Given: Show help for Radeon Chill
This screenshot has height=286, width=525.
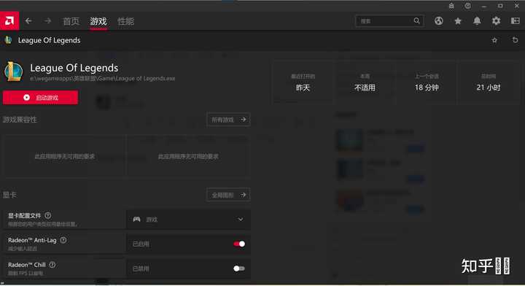Looking at the screenshot, I should [x=52, y=265].
